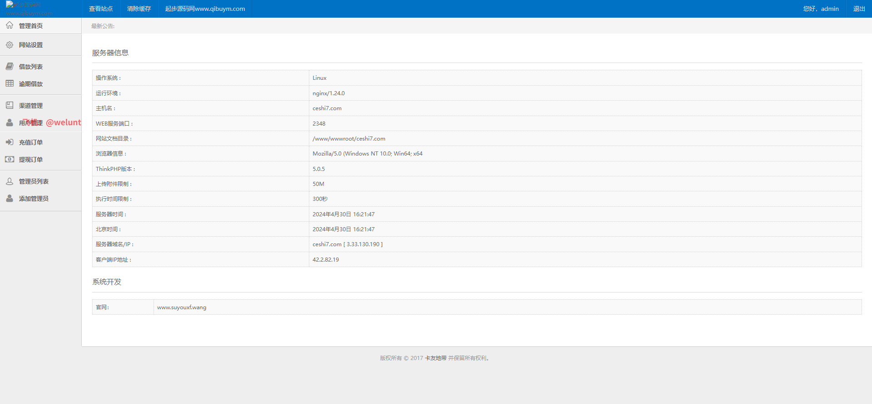Screen dimensions: 872x404
Task: Follow the 卡友地带 footer link
Action: [x=436, y=358]
